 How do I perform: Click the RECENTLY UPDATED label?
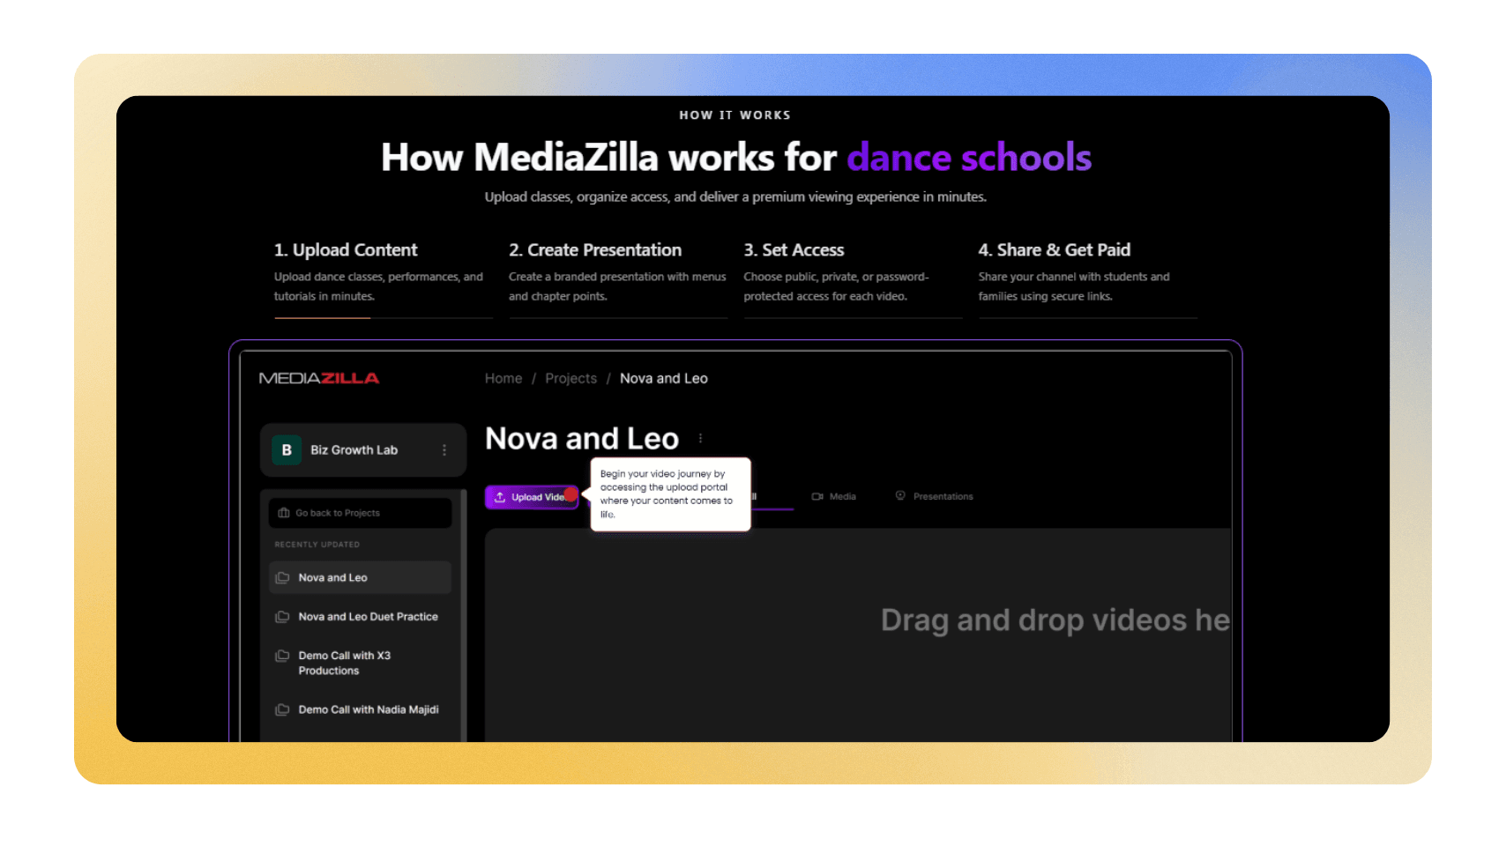click(x=317, y=545)
